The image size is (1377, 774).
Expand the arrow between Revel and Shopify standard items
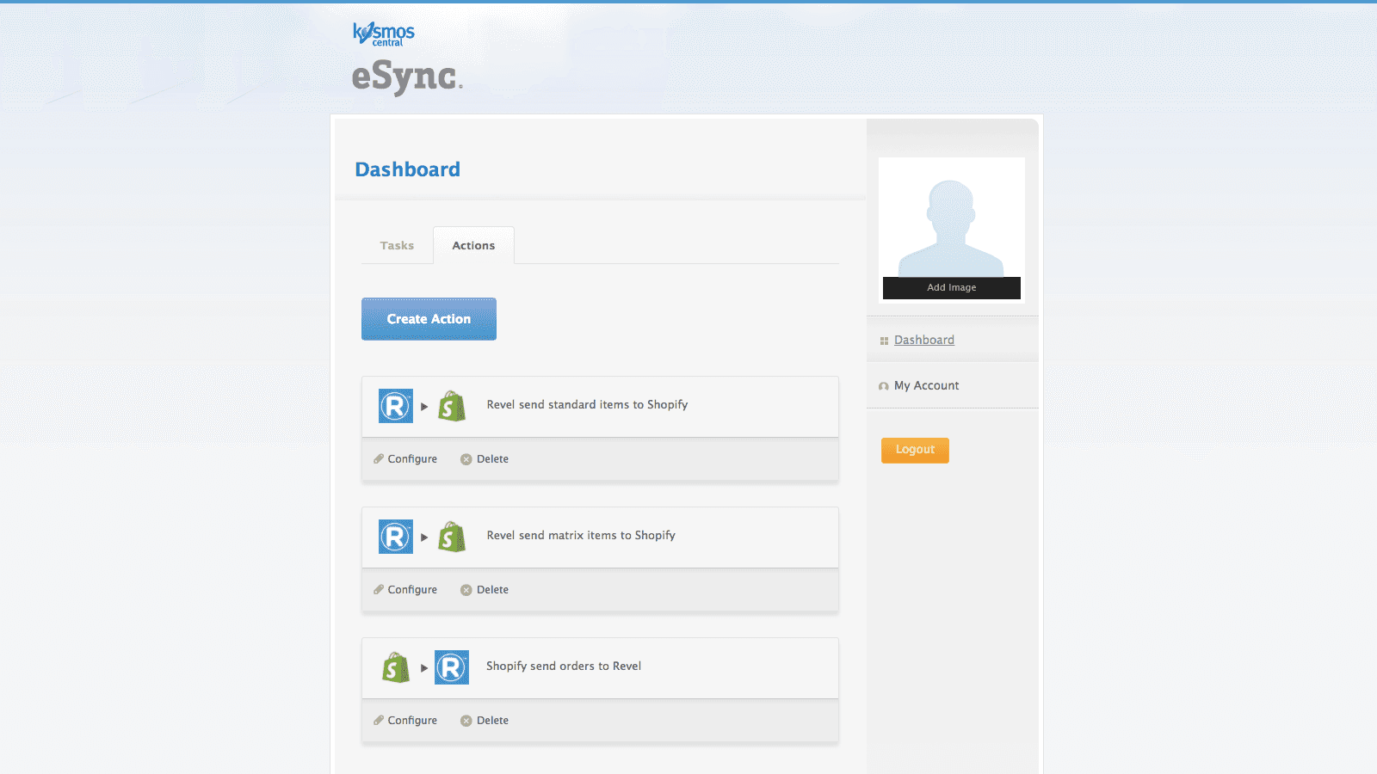[425, 406]
